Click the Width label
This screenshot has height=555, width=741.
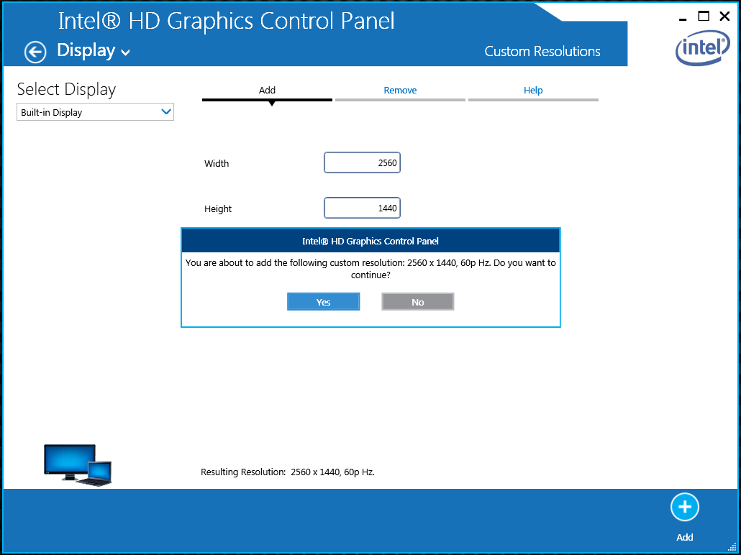click(x=217, y=163)
